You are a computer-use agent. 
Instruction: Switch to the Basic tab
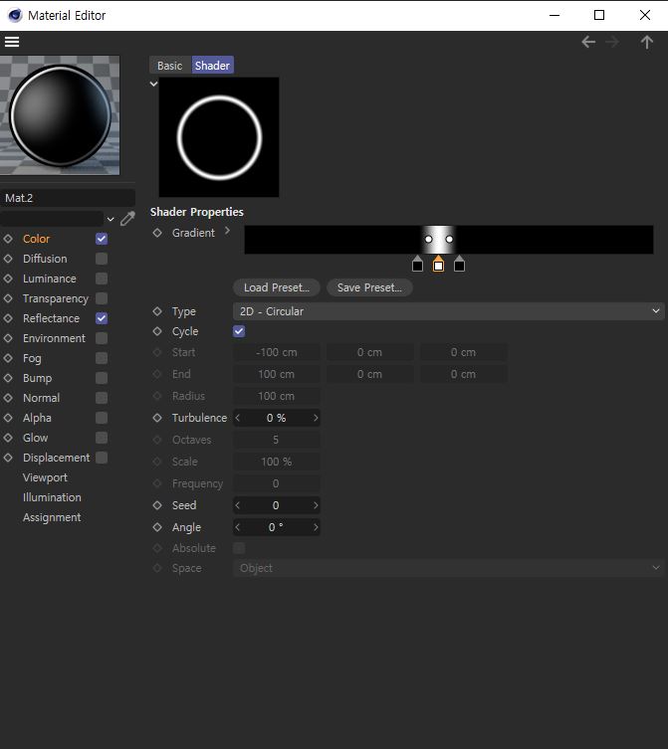[x=170, y=66]
